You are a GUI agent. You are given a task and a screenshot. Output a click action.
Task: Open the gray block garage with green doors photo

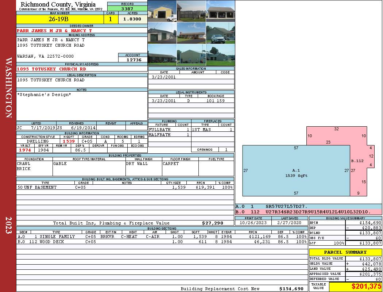(162, 33)
